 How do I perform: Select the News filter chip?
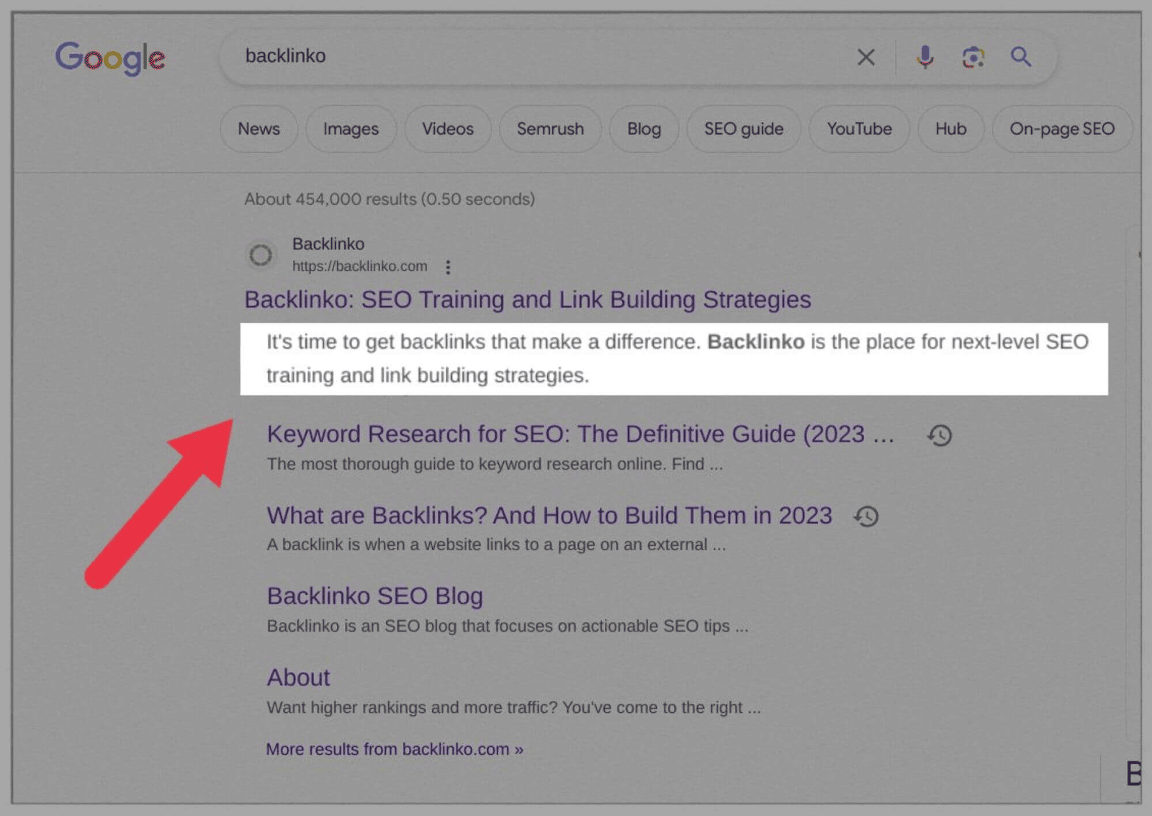tap(258, 129)
